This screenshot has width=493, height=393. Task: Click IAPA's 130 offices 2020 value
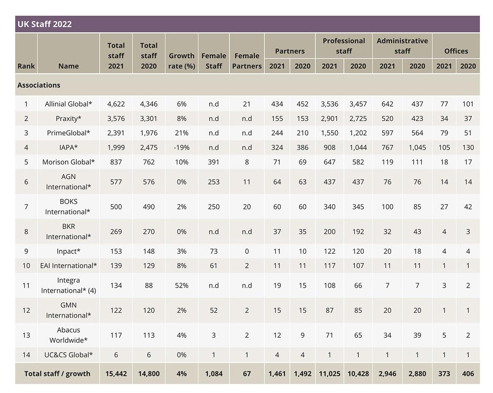click(x=468, y=147)
